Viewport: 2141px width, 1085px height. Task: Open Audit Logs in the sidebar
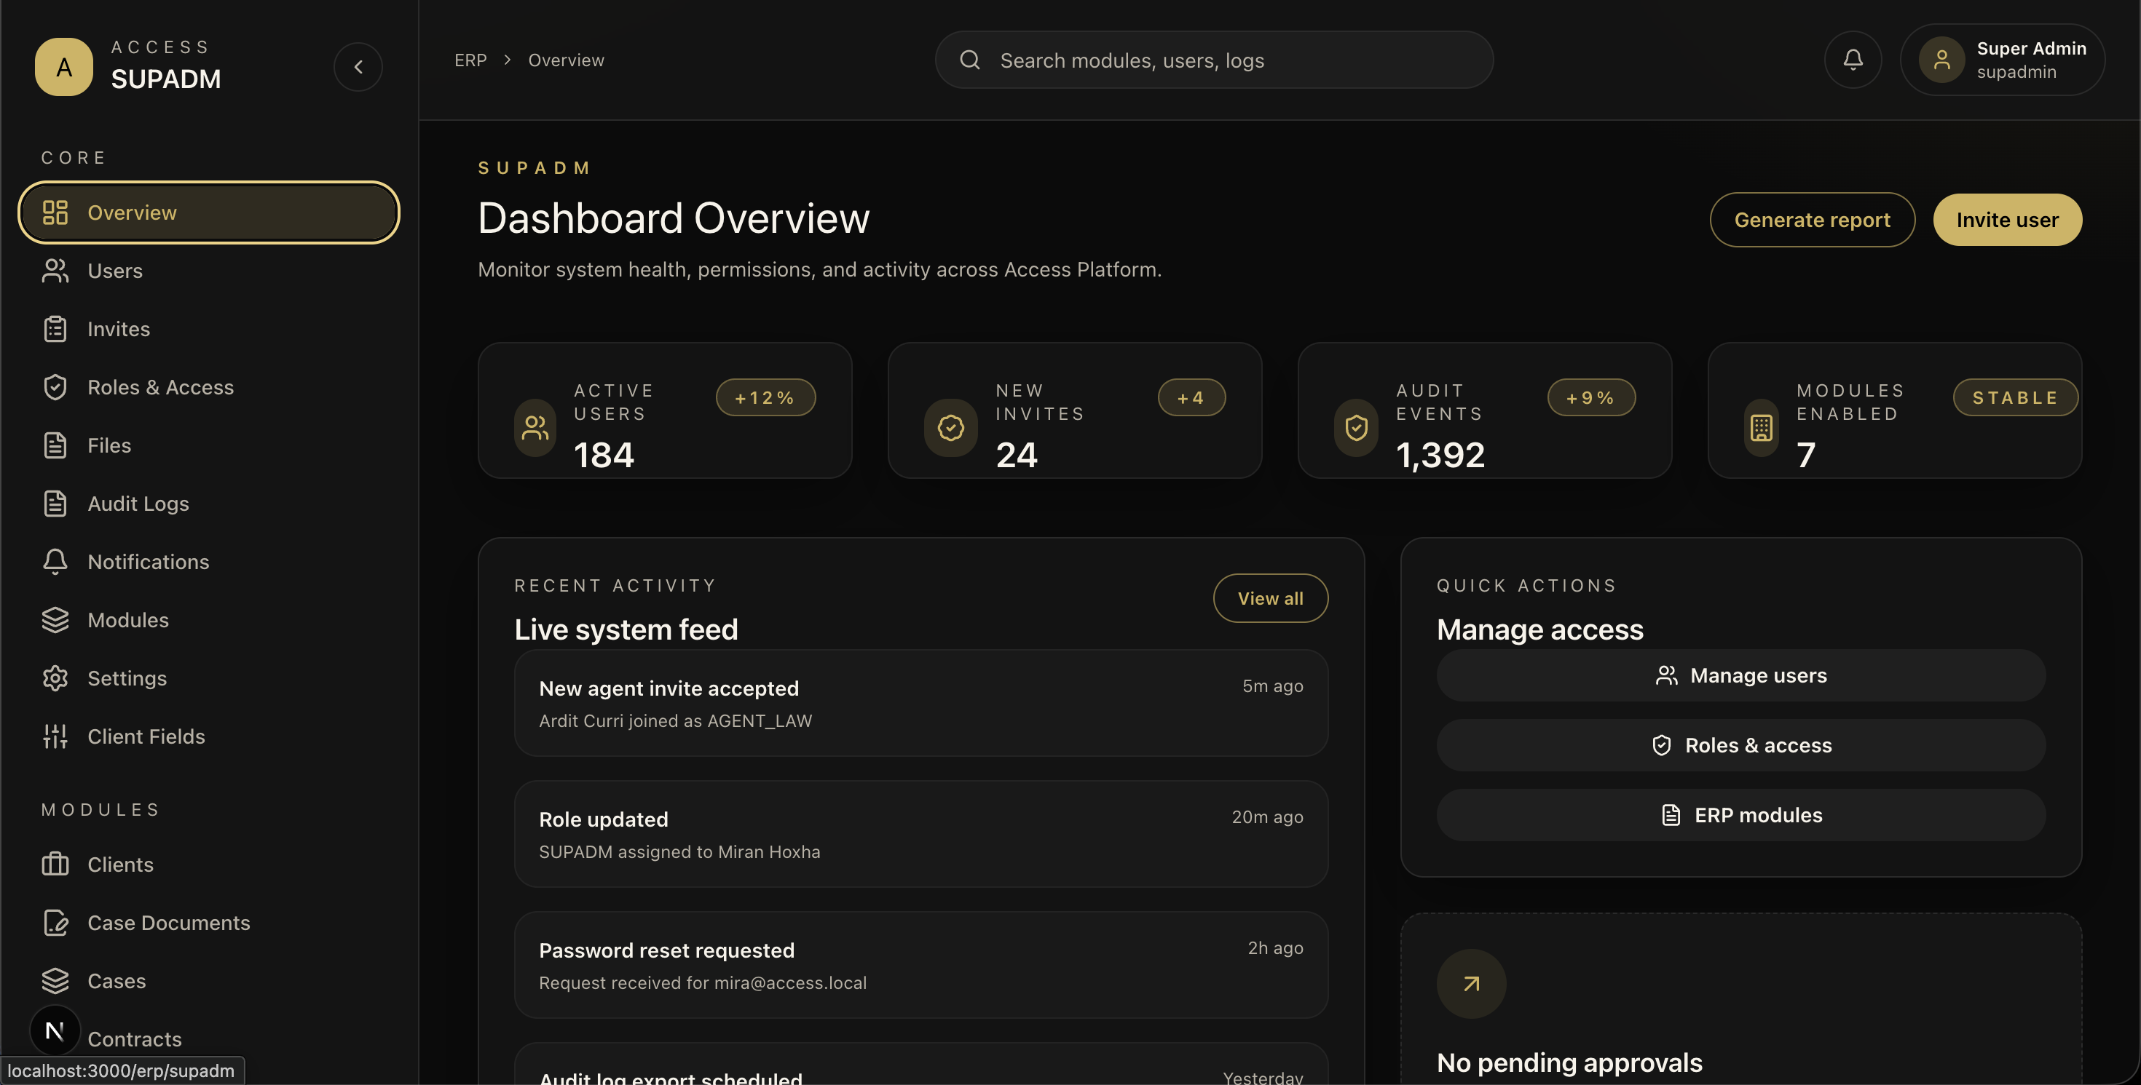tap(208, 504)
